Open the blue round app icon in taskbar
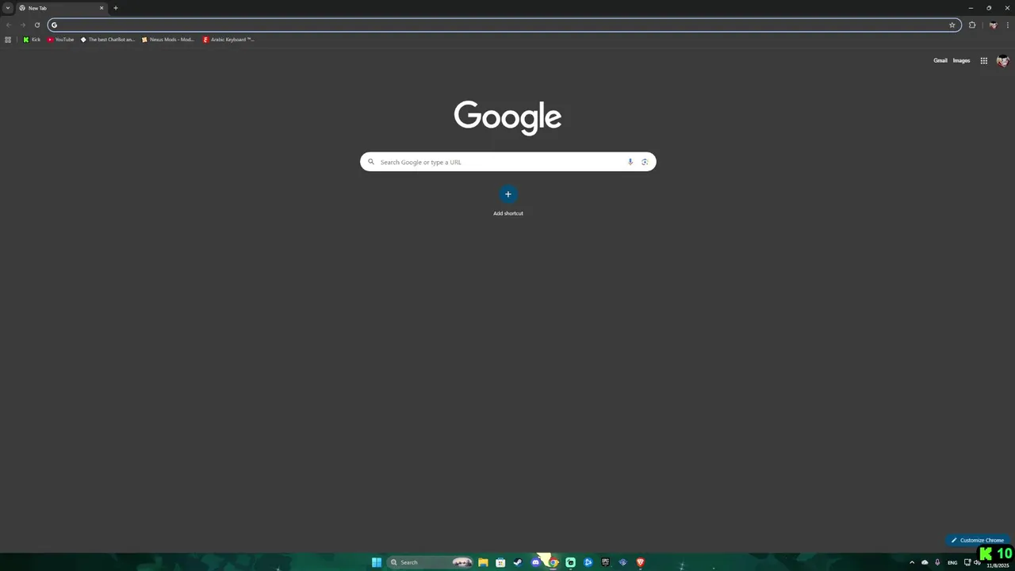 pyautogui.click(x=588, y=562)
